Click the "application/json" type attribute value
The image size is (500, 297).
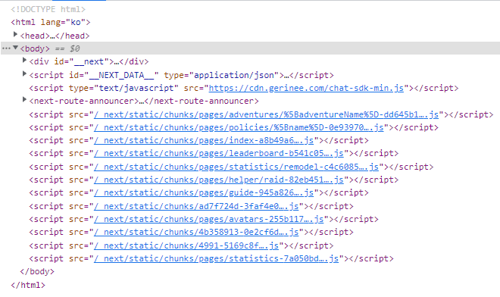(234, 75)
